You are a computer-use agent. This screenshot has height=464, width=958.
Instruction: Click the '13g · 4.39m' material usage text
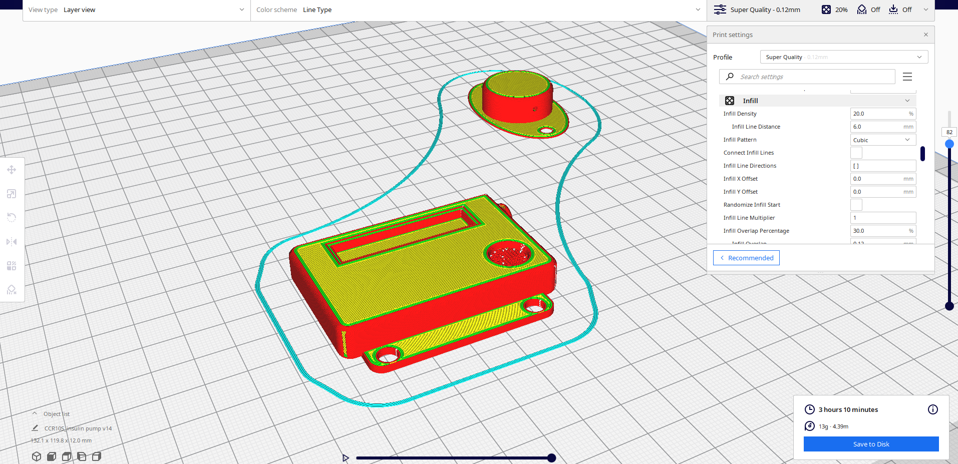coord(833,426)
